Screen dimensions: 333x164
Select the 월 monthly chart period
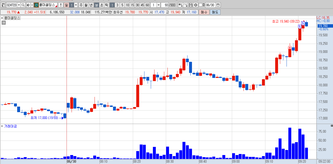[x=86, y=5]
